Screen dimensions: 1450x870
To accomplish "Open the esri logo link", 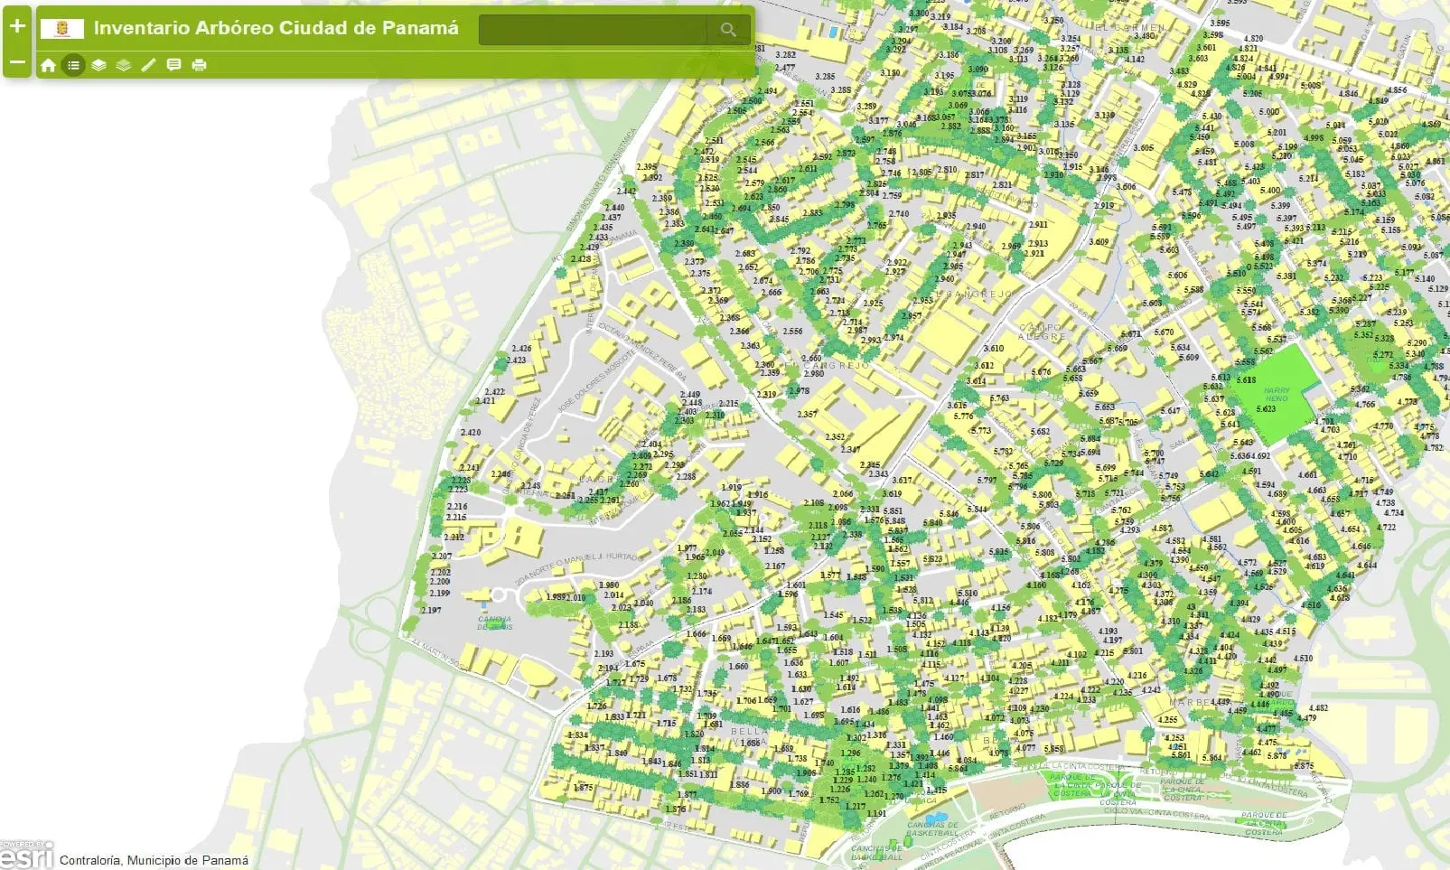I will [x=26, y=854].
